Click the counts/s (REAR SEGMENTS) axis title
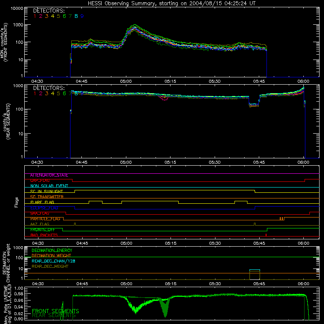The height and width of the screenshot is (324, 324). tap(6, 122)
